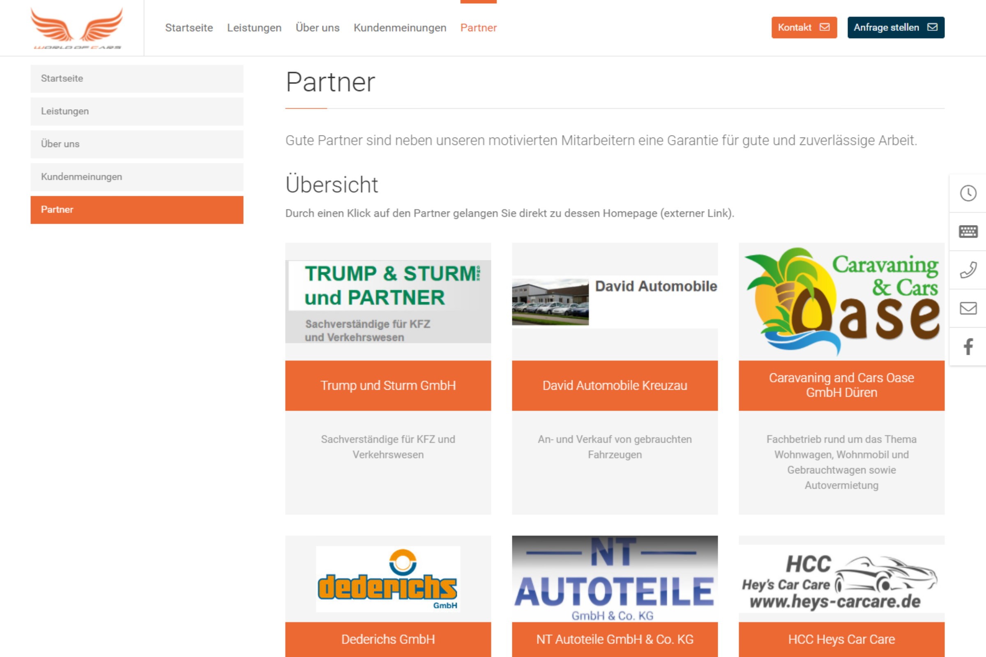The image size is (986, 657).
Task: Open the envelope mail icon in sidebar
Action: pos(968,308)
